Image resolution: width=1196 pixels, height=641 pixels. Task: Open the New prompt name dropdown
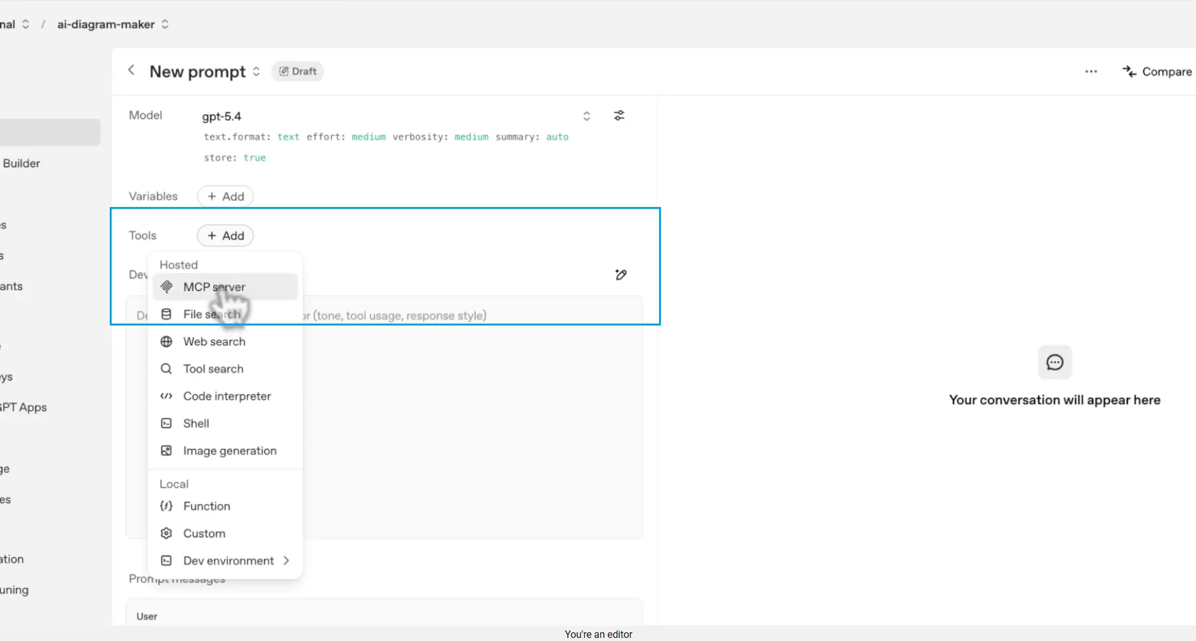click(256, 71)
